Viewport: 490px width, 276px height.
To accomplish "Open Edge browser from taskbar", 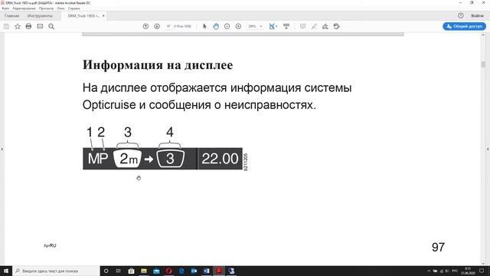I will (x=181, y=271).
